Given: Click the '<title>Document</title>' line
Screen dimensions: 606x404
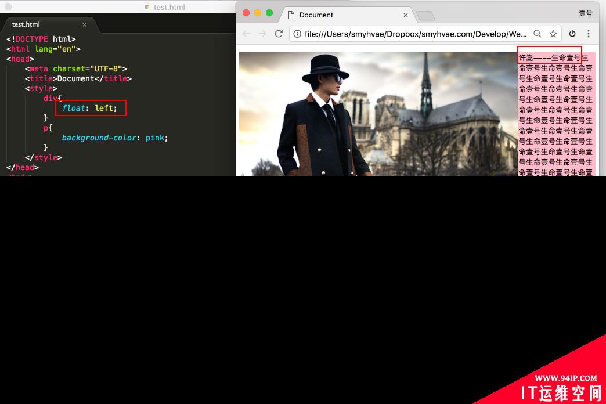Looking at the screenshot, I should (x=78, y=78).
